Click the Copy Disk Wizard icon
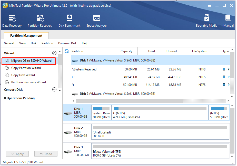Image resolution: width=237 pixels, height=166 pixels. [7, 75]
